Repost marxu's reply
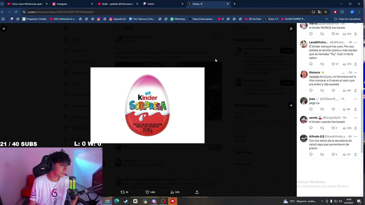 pos(322,34)
